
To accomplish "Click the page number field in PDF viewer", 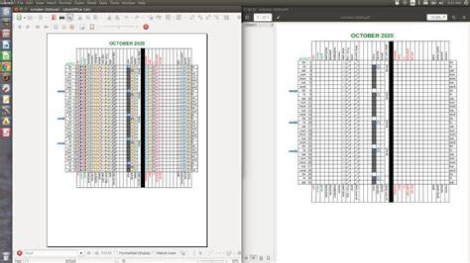I will coord(262,18).
